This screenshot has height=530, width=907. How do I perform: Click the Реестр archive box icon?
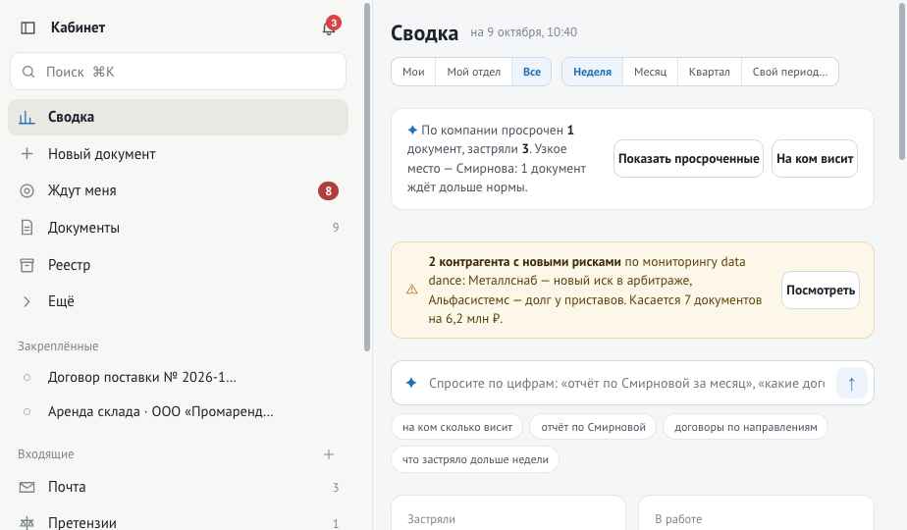pyautogui.click(x=27, y=265)
